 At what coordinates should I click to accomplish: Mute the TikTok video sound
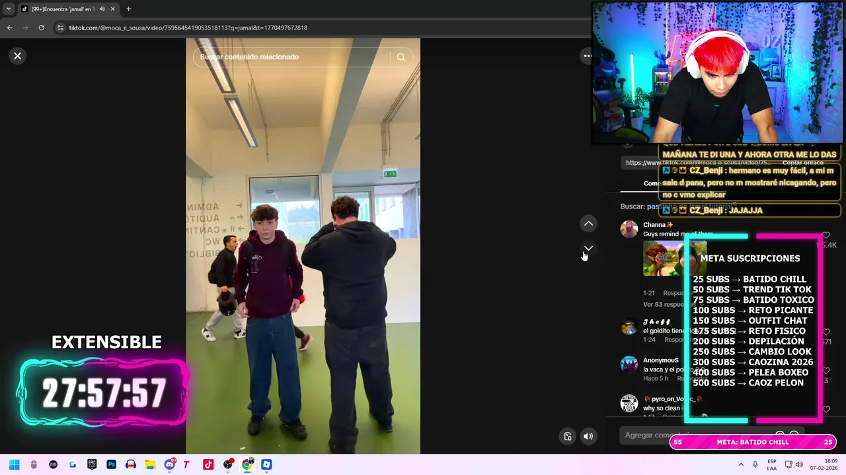pos(588,436)
